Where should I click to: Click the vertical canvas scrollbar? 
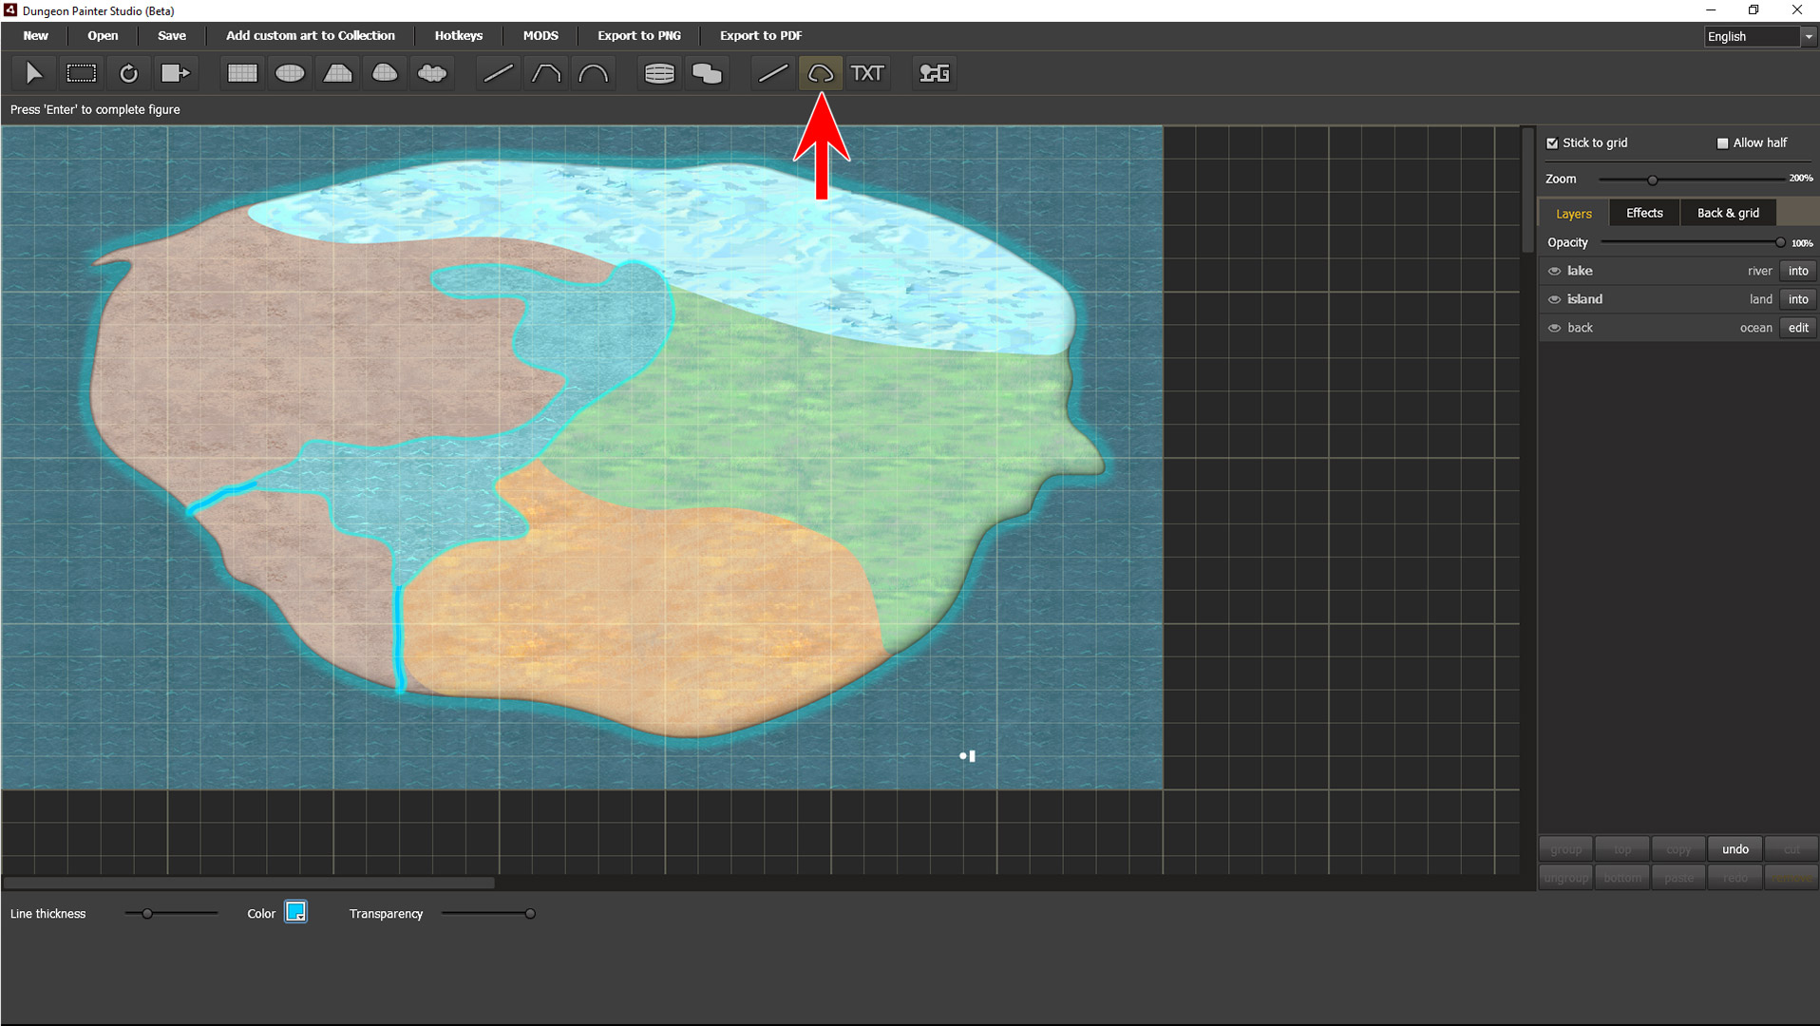[x=1527, y=190]
